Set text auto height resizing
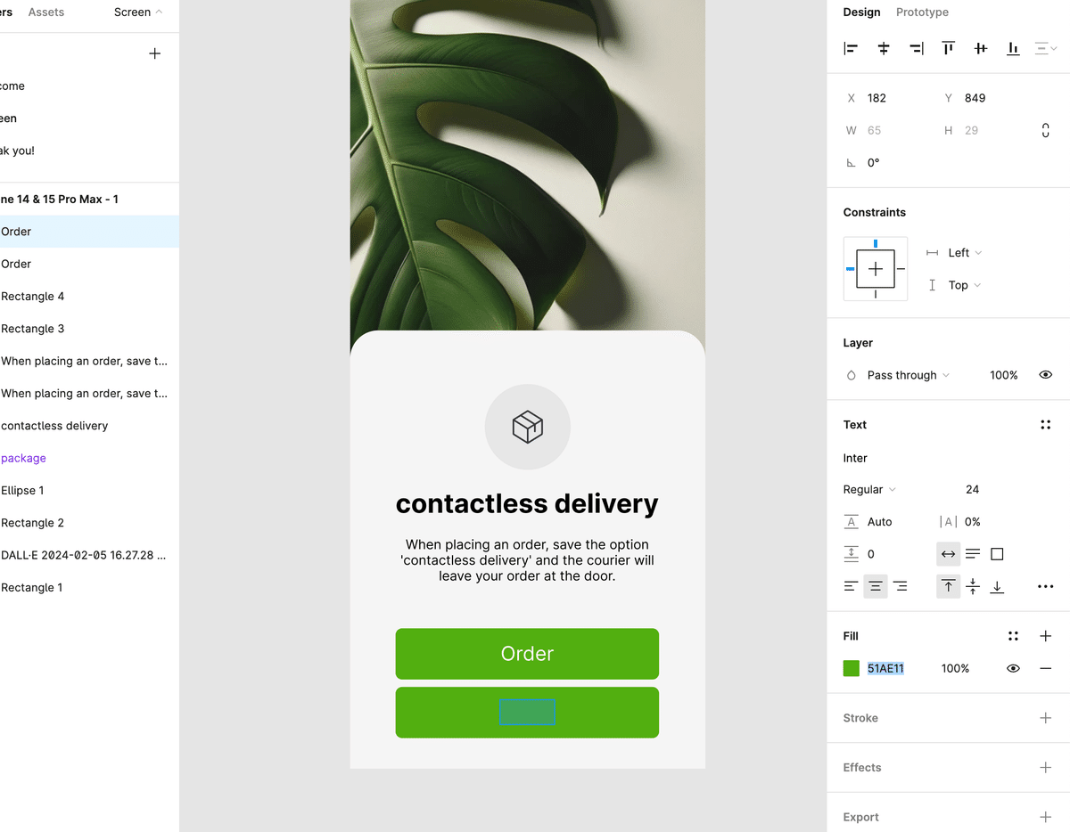This screenshot has height=832, width=1070. pyautogui.click(x=973, y=554)
